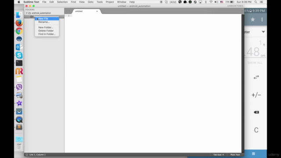Expand the unit dropdown arrow in phone app

pyautogui.click(x=263, y=32)
